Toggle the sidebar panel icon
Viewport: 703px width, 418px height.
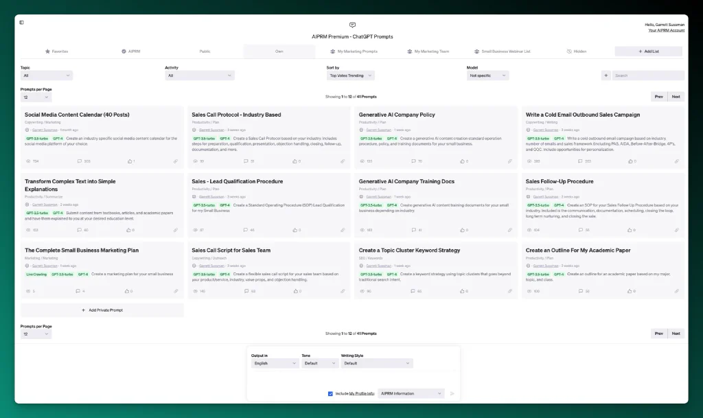pos(21,23)
